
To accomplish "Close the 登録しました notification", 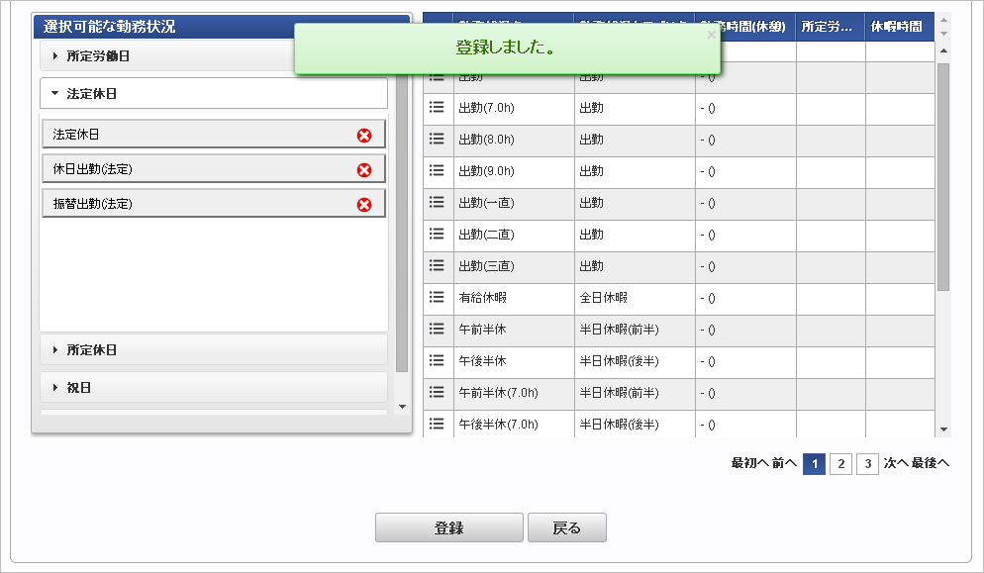I will 711,35.
